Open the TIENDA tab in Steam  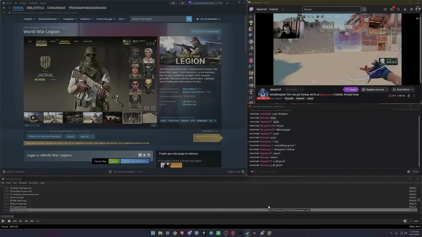pos(18,8)
